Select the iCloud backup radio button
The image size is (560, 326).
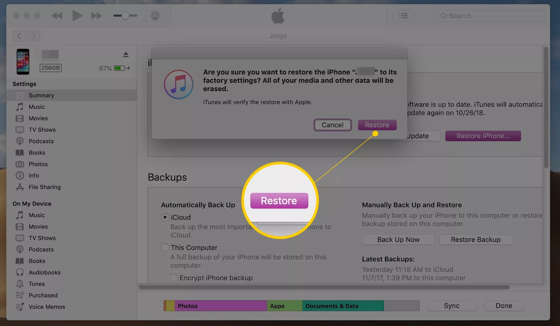[165, 217]
